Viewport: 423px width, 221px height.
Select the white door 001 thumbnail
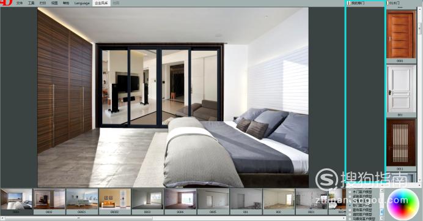tap(401, 89)
